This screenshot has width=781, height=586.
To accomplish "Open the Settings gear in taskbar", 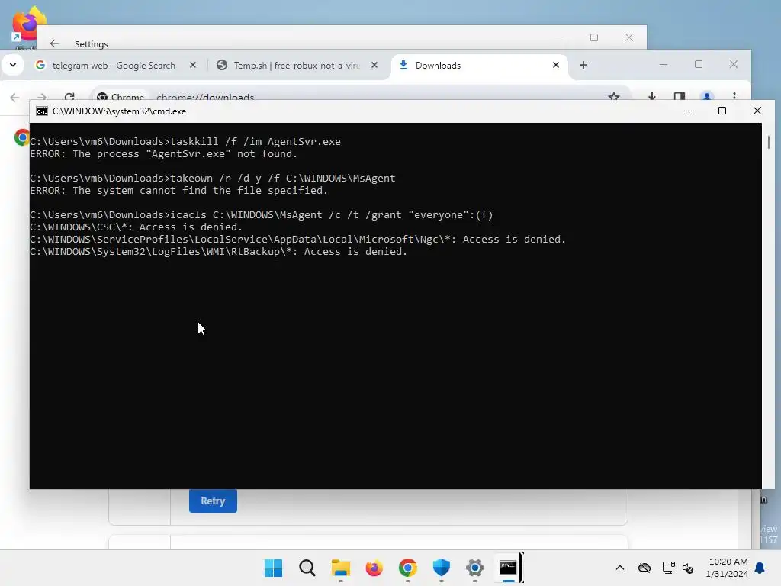I will pos(474,568).
